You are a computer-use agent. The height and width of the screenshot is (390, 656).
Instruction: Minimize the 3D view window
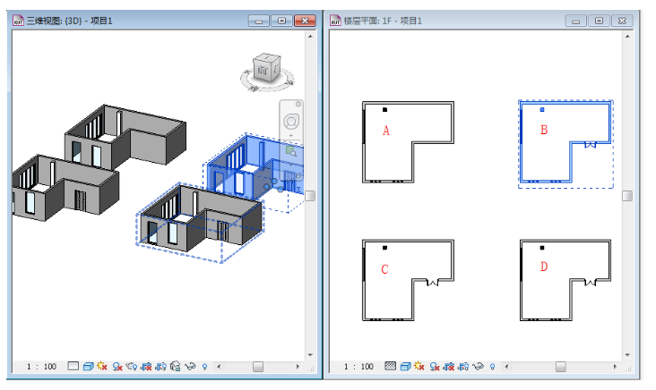click(x=259, y=21)
